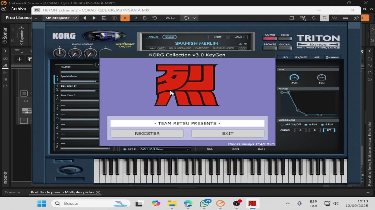This screenshot has width=375, height=210.
Task: Open the Consola tab at the bottom
Action: pos(12,192)
